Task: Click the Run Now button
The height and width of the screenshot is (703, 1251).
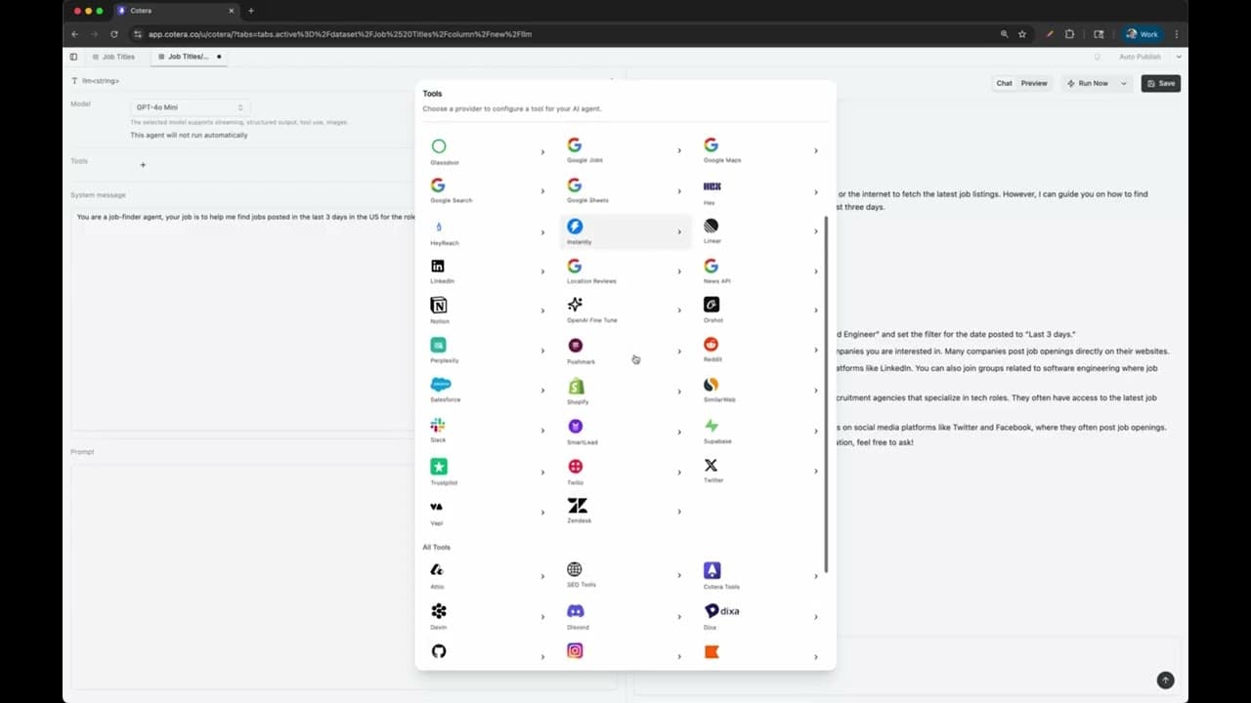Action: (x=1090, y=83)
